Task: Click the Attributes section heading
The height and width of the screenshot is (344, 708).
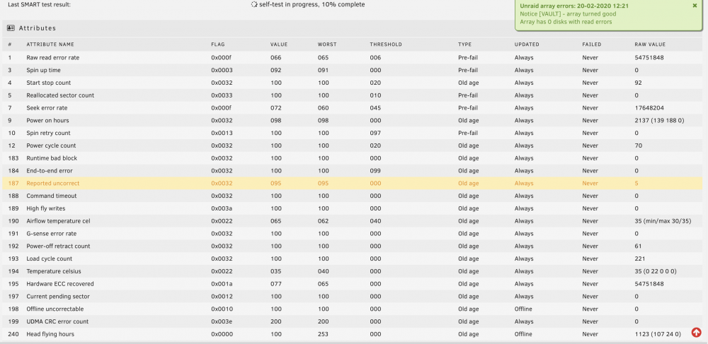Action: click(x=38, y=28)
